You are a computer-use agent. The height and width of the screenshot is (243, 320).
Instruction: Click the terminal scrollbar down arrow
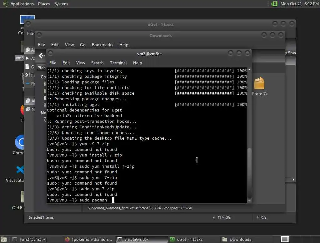click(x=249, y=201)
